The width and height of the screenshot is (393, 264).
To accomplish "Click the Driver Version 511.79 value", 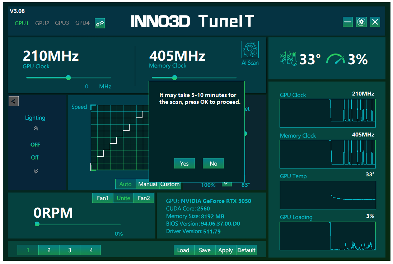I will (x=212, y=231).
